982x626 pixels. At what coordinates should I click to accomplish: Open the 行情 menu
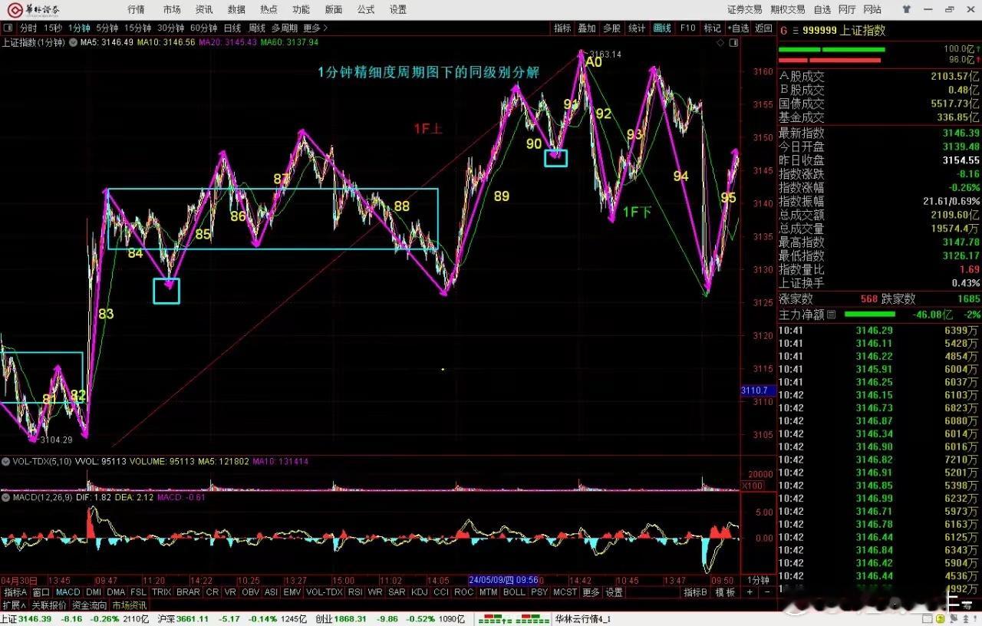136,9
